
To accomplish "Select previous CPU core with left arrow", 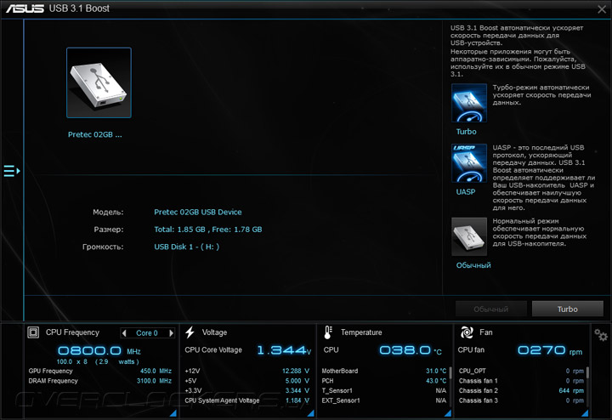I will click(124, 333).
